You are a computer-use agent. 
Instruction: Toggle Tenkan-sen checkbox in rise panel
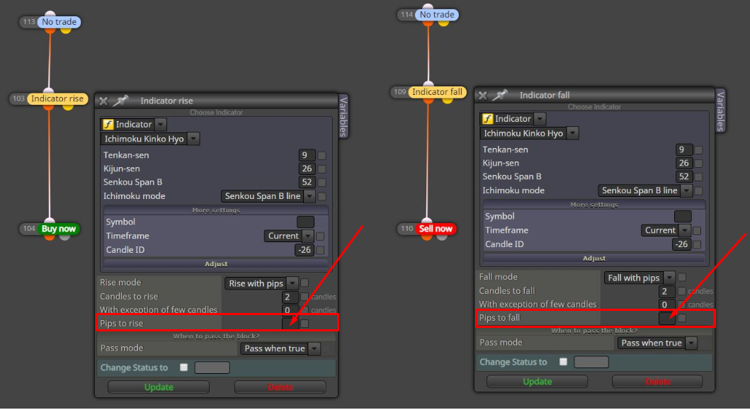point(322,156)
